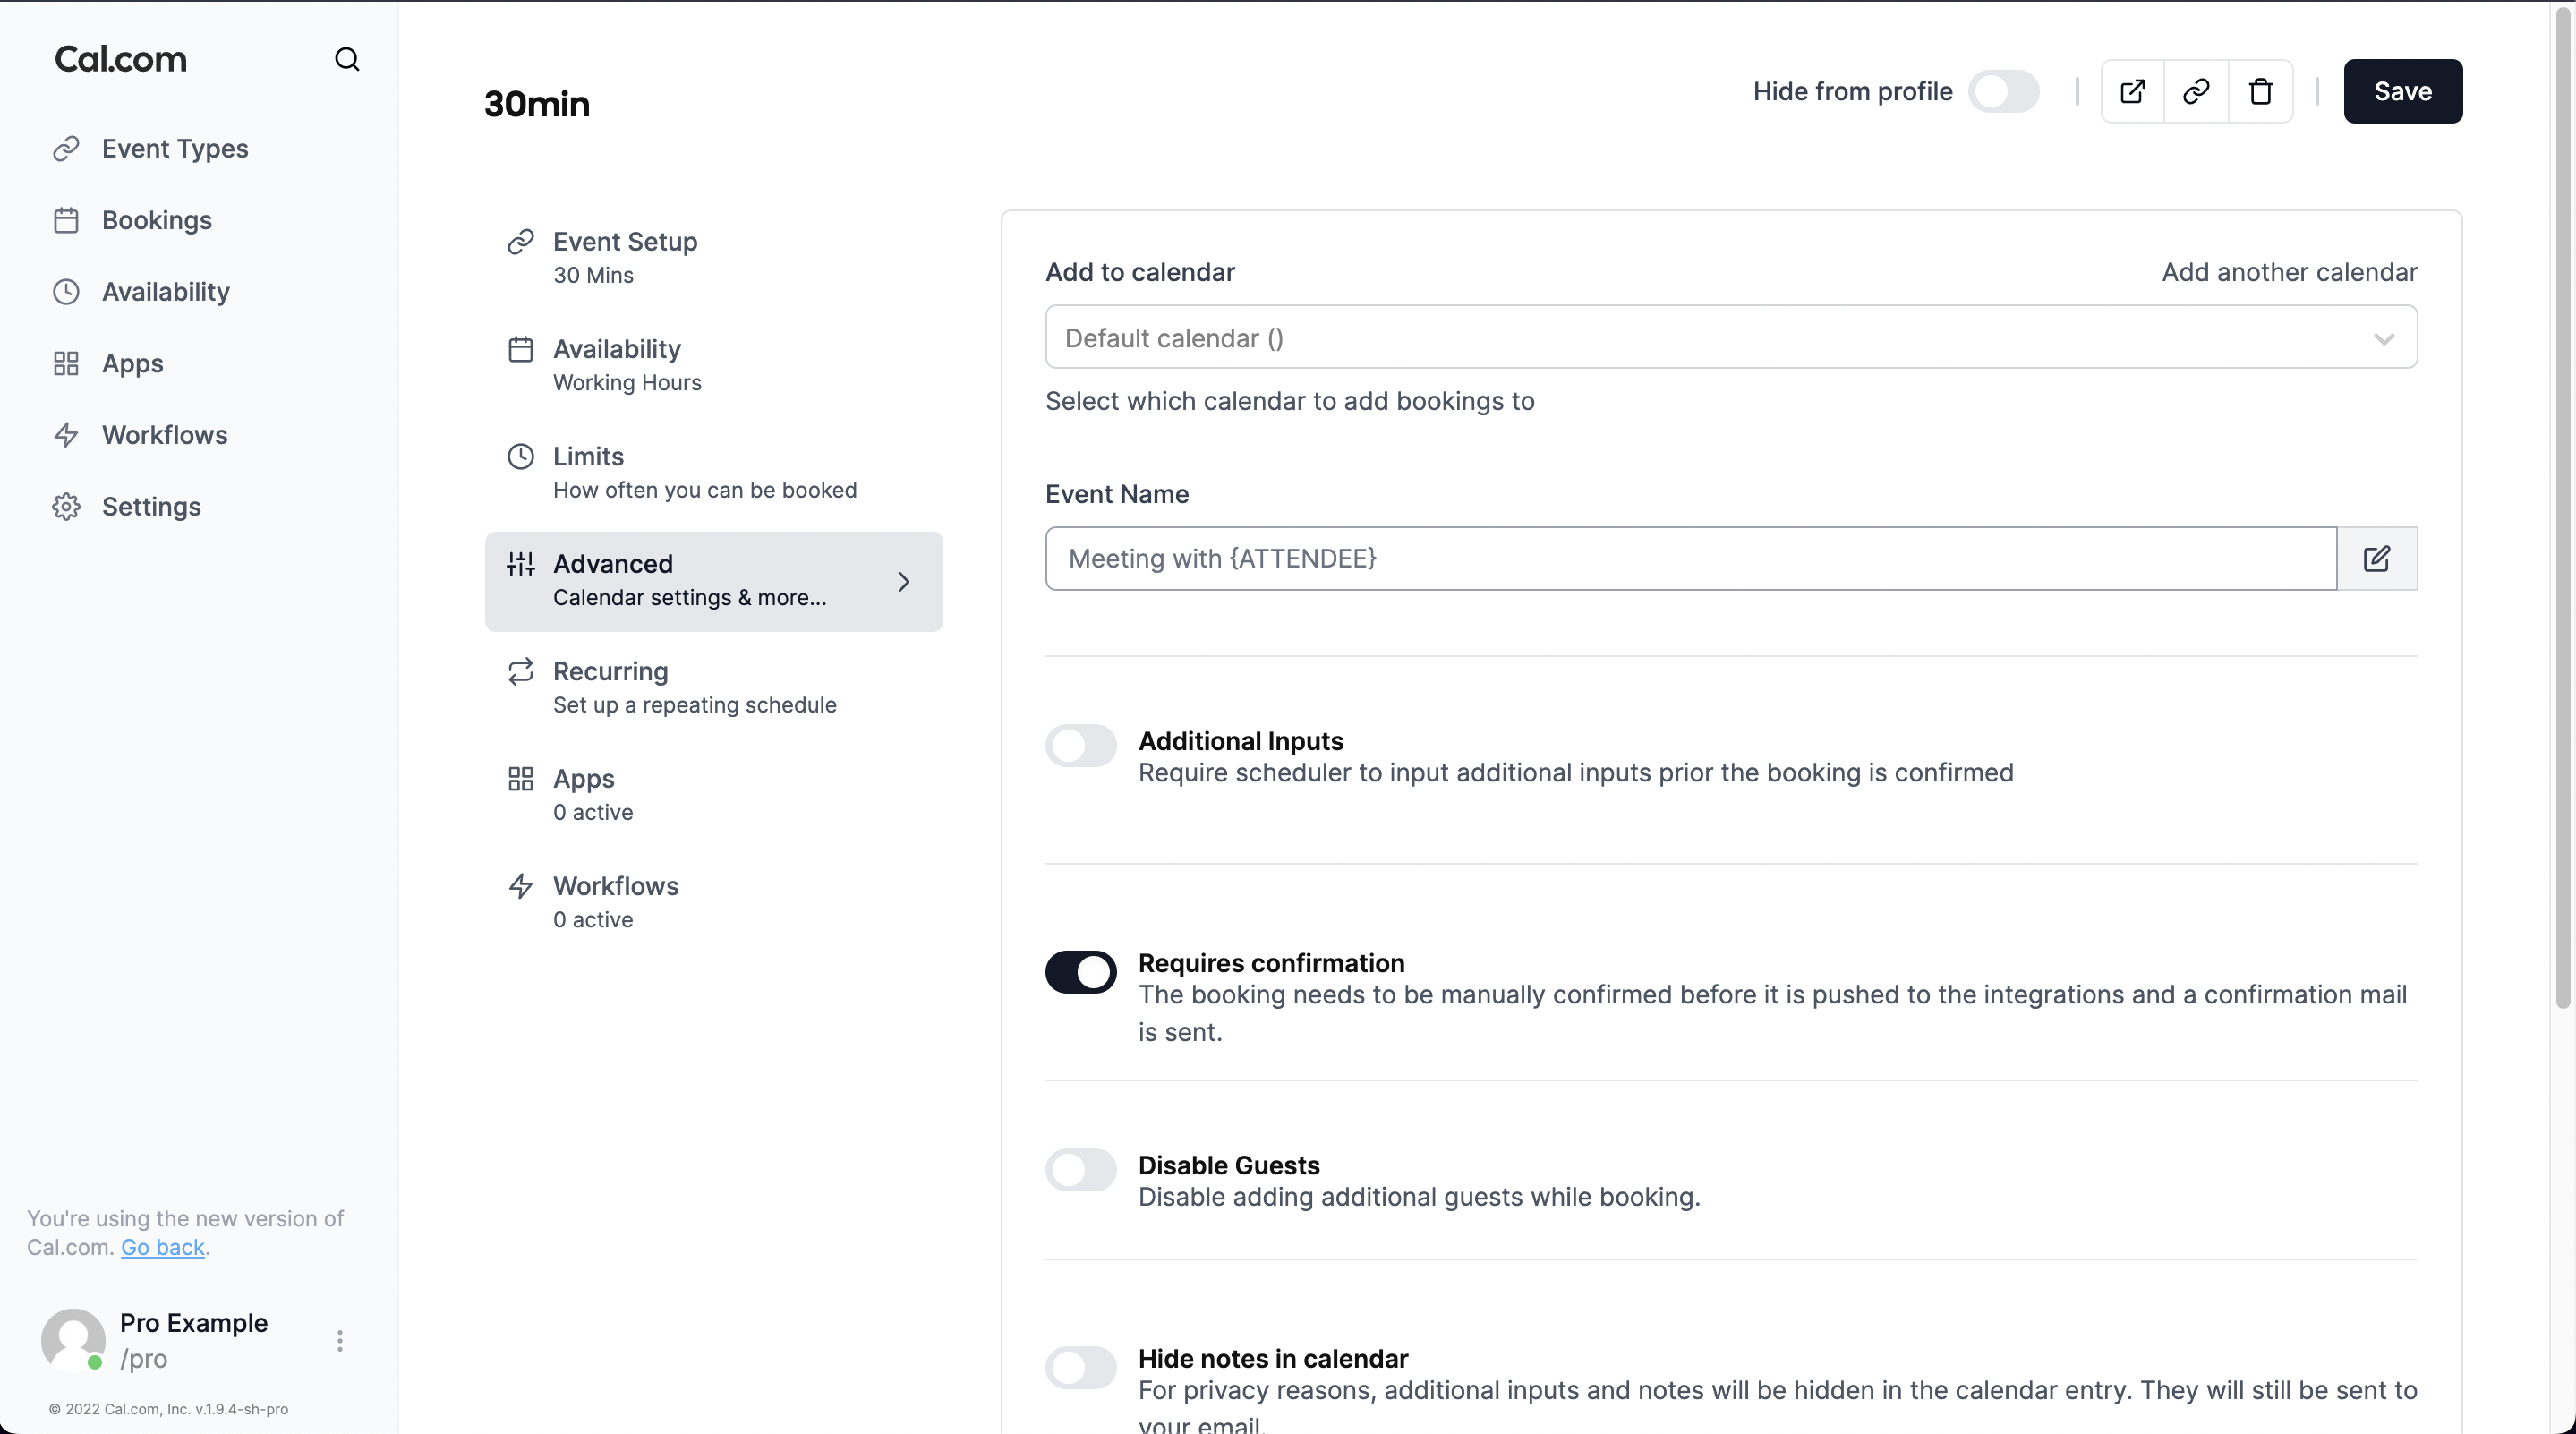Click the edit icon beside Event Name field
The image size is (2576, 1434).
[x=2376, y=558]
